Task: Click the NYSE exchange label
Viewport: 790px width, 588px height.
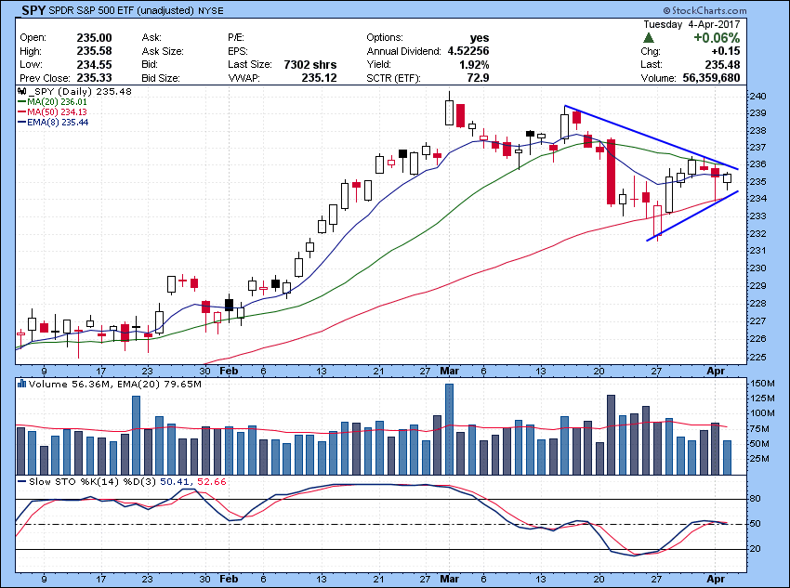Action: click(x=211, y=10)
